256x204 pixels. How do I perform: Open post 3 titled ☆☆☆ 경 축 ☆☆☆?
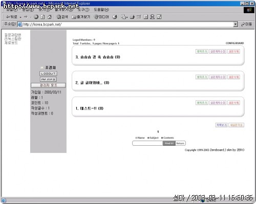tap(98, 57)
